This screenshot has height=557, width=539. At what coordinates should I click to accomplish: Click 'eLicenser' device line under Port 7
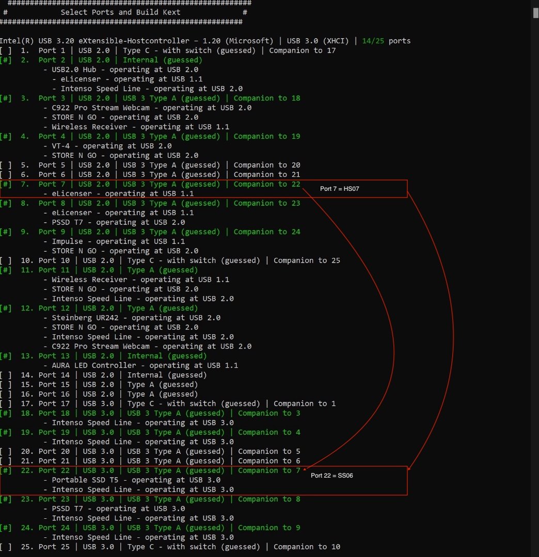118,193
